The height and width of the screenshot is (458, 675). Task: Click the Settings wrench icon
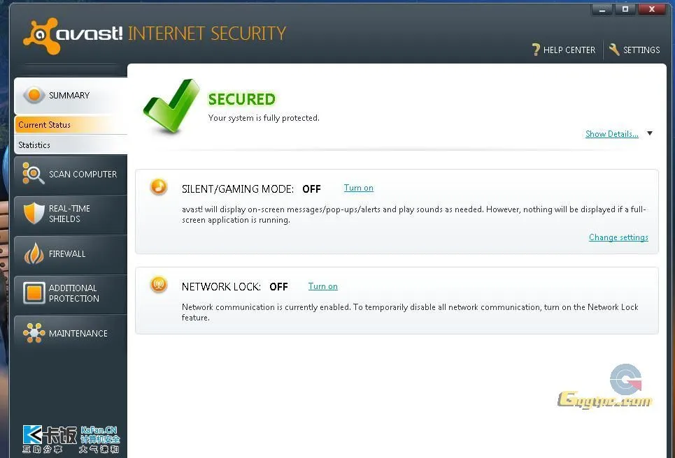(x=614, y=50)
